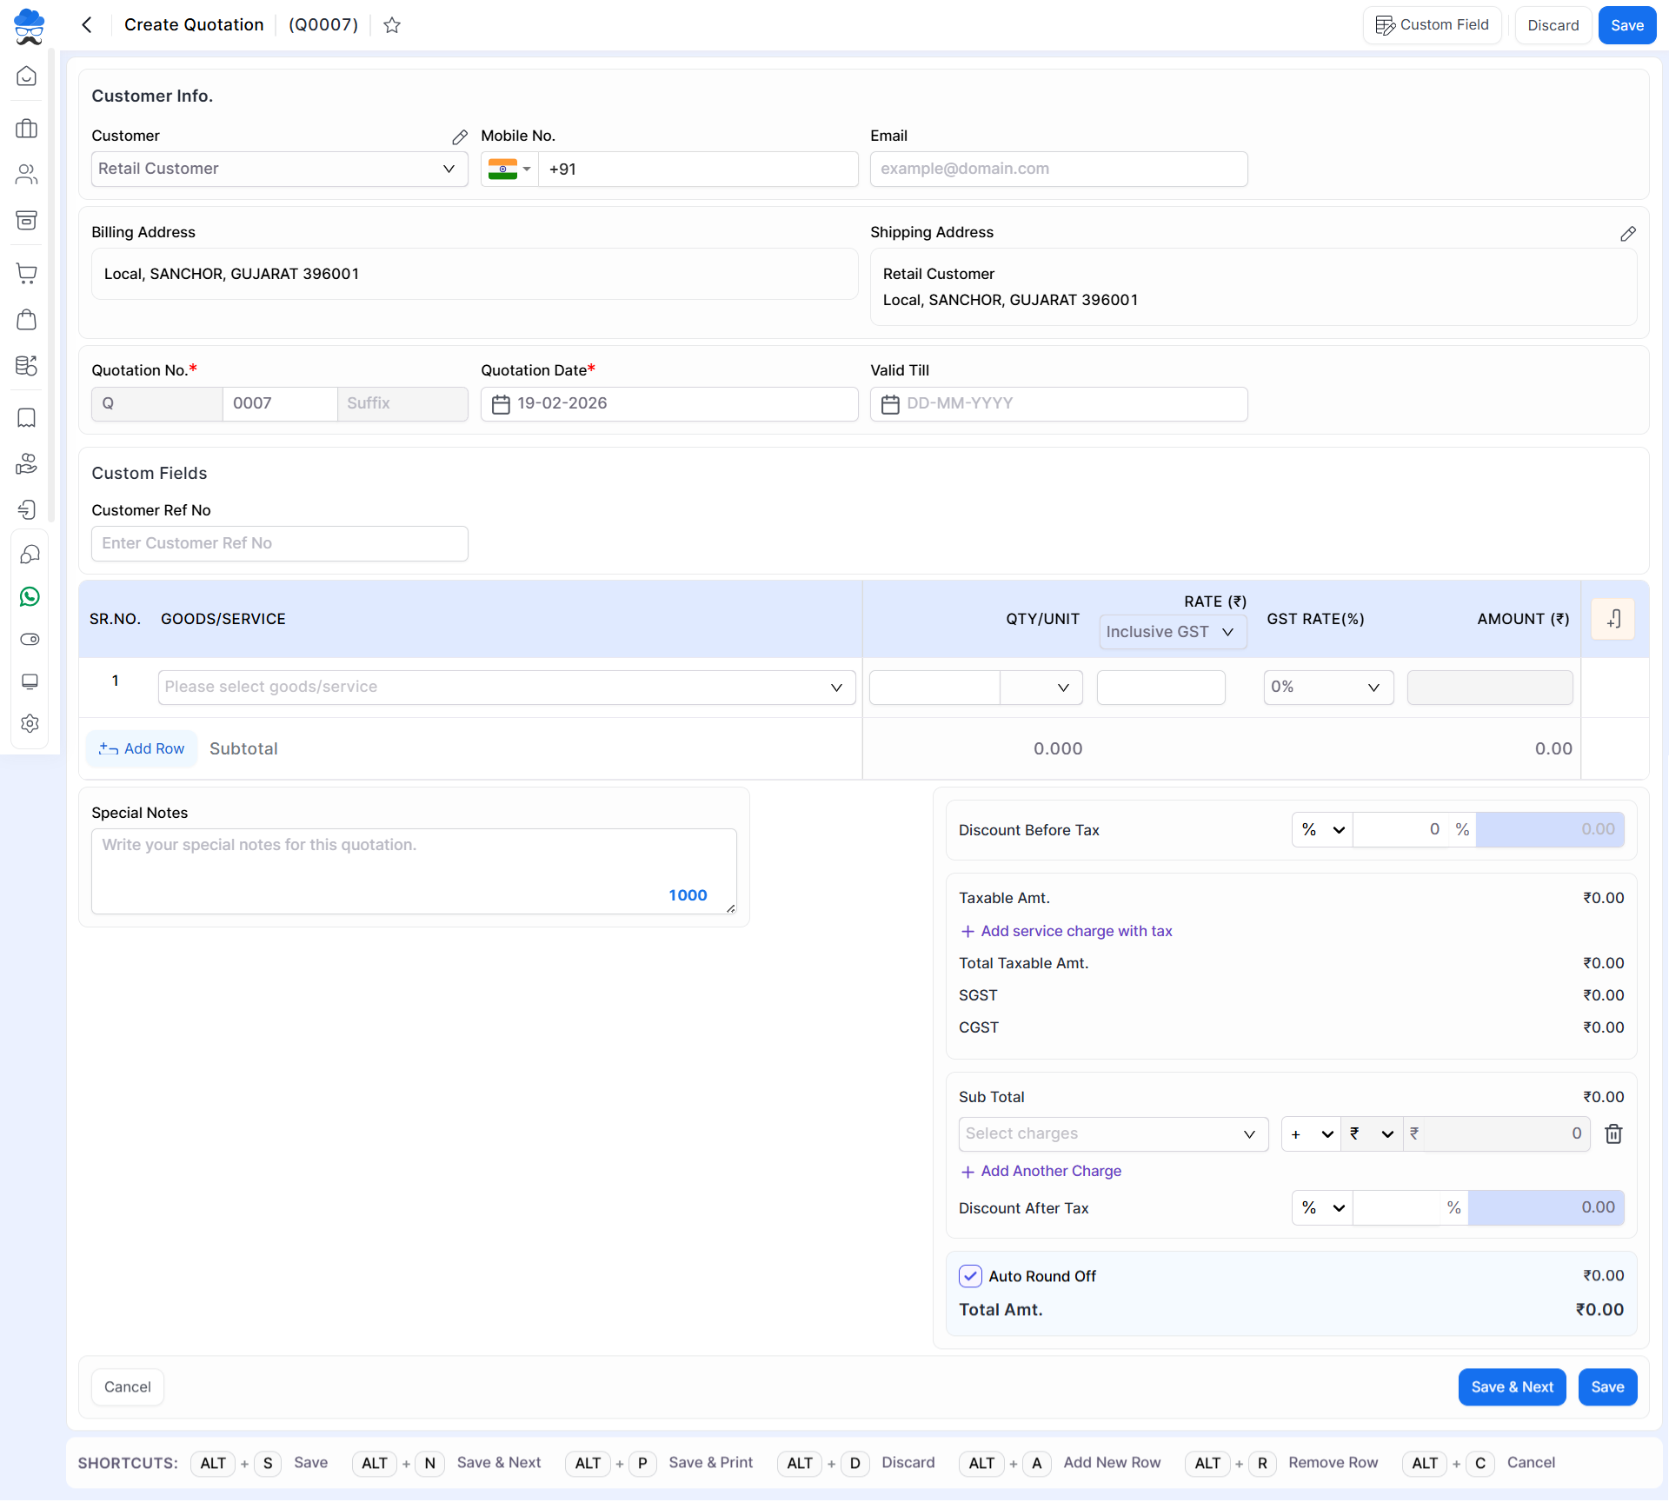Image resolution: width=1669 pixels, height=1502 pixels.
Task: Click the Customer Ref No field
Action: [x=279, y=543]
